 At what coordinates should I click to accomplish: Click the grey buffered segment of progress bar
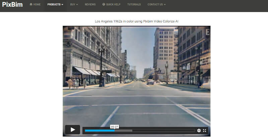pos(123,131)
